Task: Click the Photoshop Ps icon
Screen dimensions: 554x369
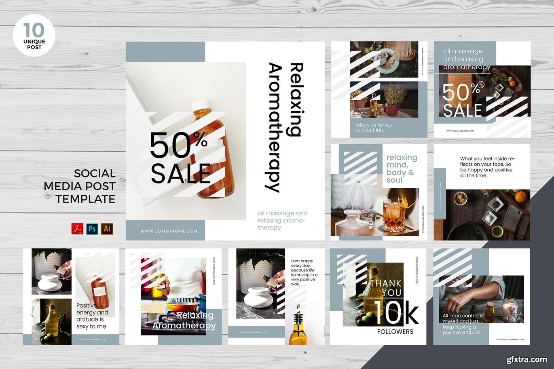Action: (92, 229)
